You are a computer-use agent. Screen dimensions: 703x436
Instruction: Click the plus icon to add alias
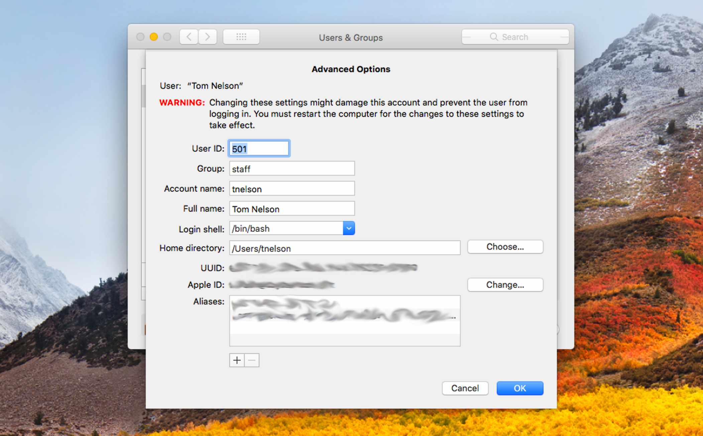[x=237, y=360]
